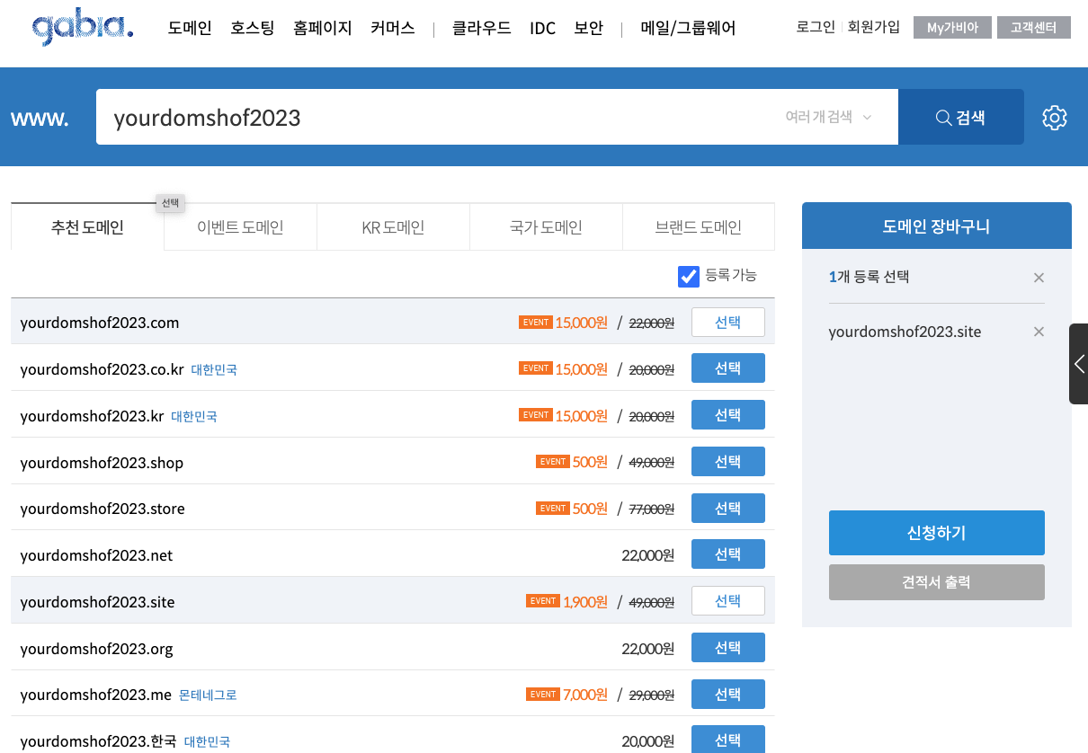Screen dimensions: 1088x753
Task: Click the 도메인 장바구니 header
Action: click(x=937, y=226)
